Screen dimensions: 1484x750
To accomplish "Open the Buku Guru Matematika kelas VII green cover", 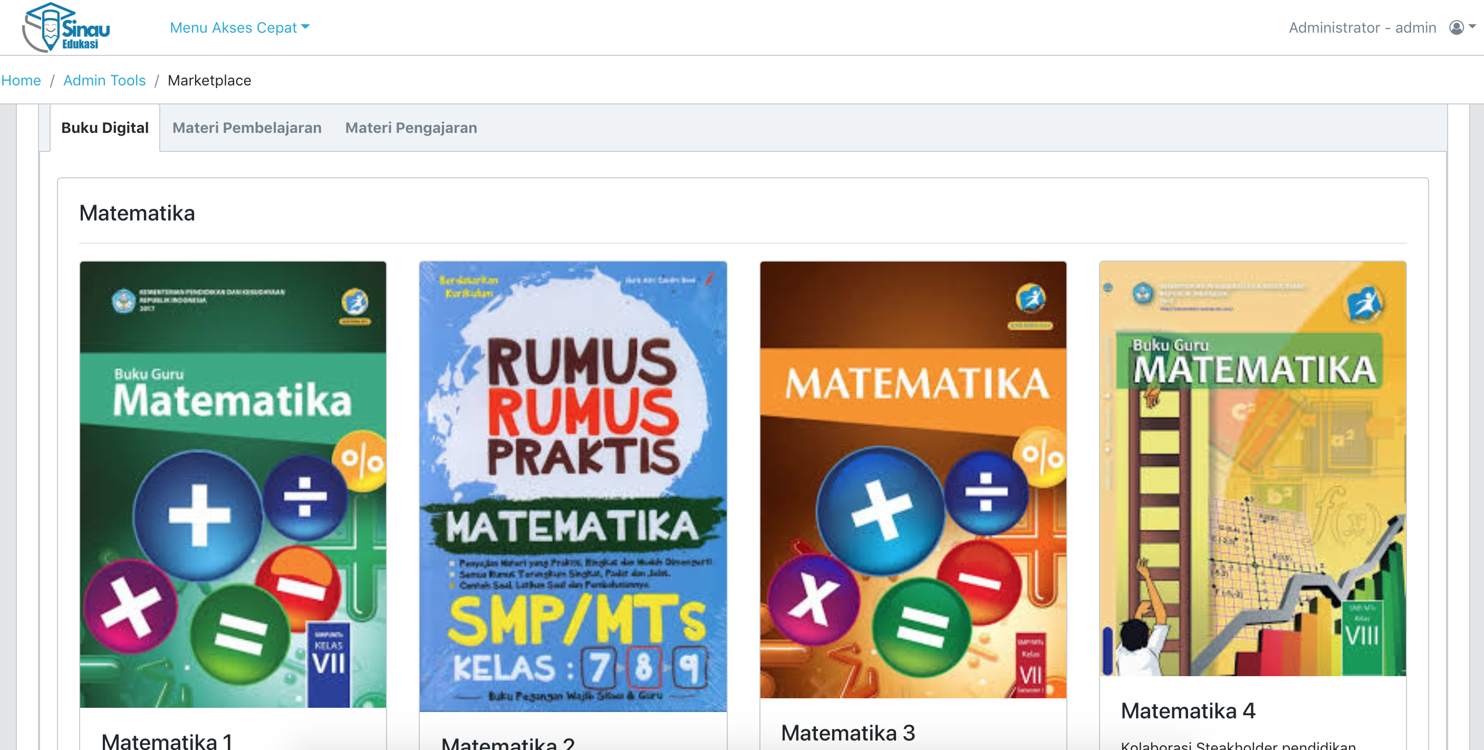I will click(233, 484).
